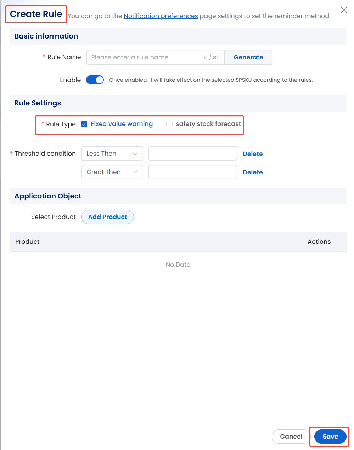Toggle the Enable switch off
The image size is (354, 450).
pos(95,80)
